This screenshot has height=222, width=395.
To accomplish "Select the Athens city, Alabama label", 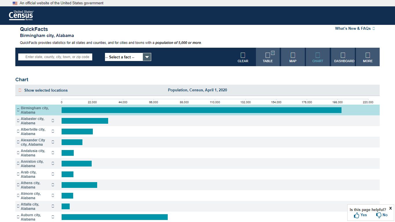I will click(x=30, y=185).
